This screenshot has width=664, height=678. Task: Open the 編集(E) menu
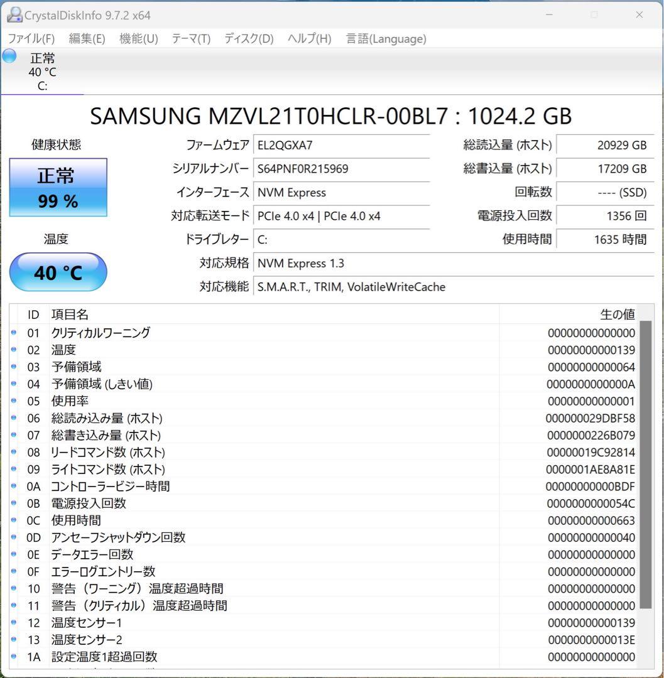tap(86, 38)
